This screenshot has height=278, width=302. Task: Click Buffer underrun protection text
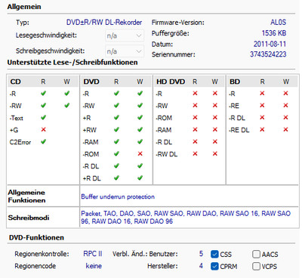[118, 196]
